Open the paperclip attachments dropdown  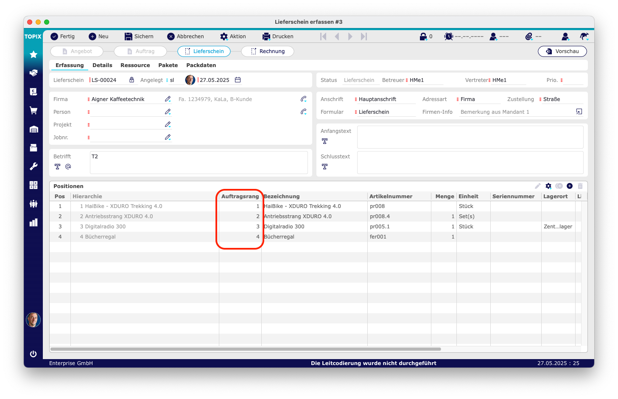tap(529, 37)
